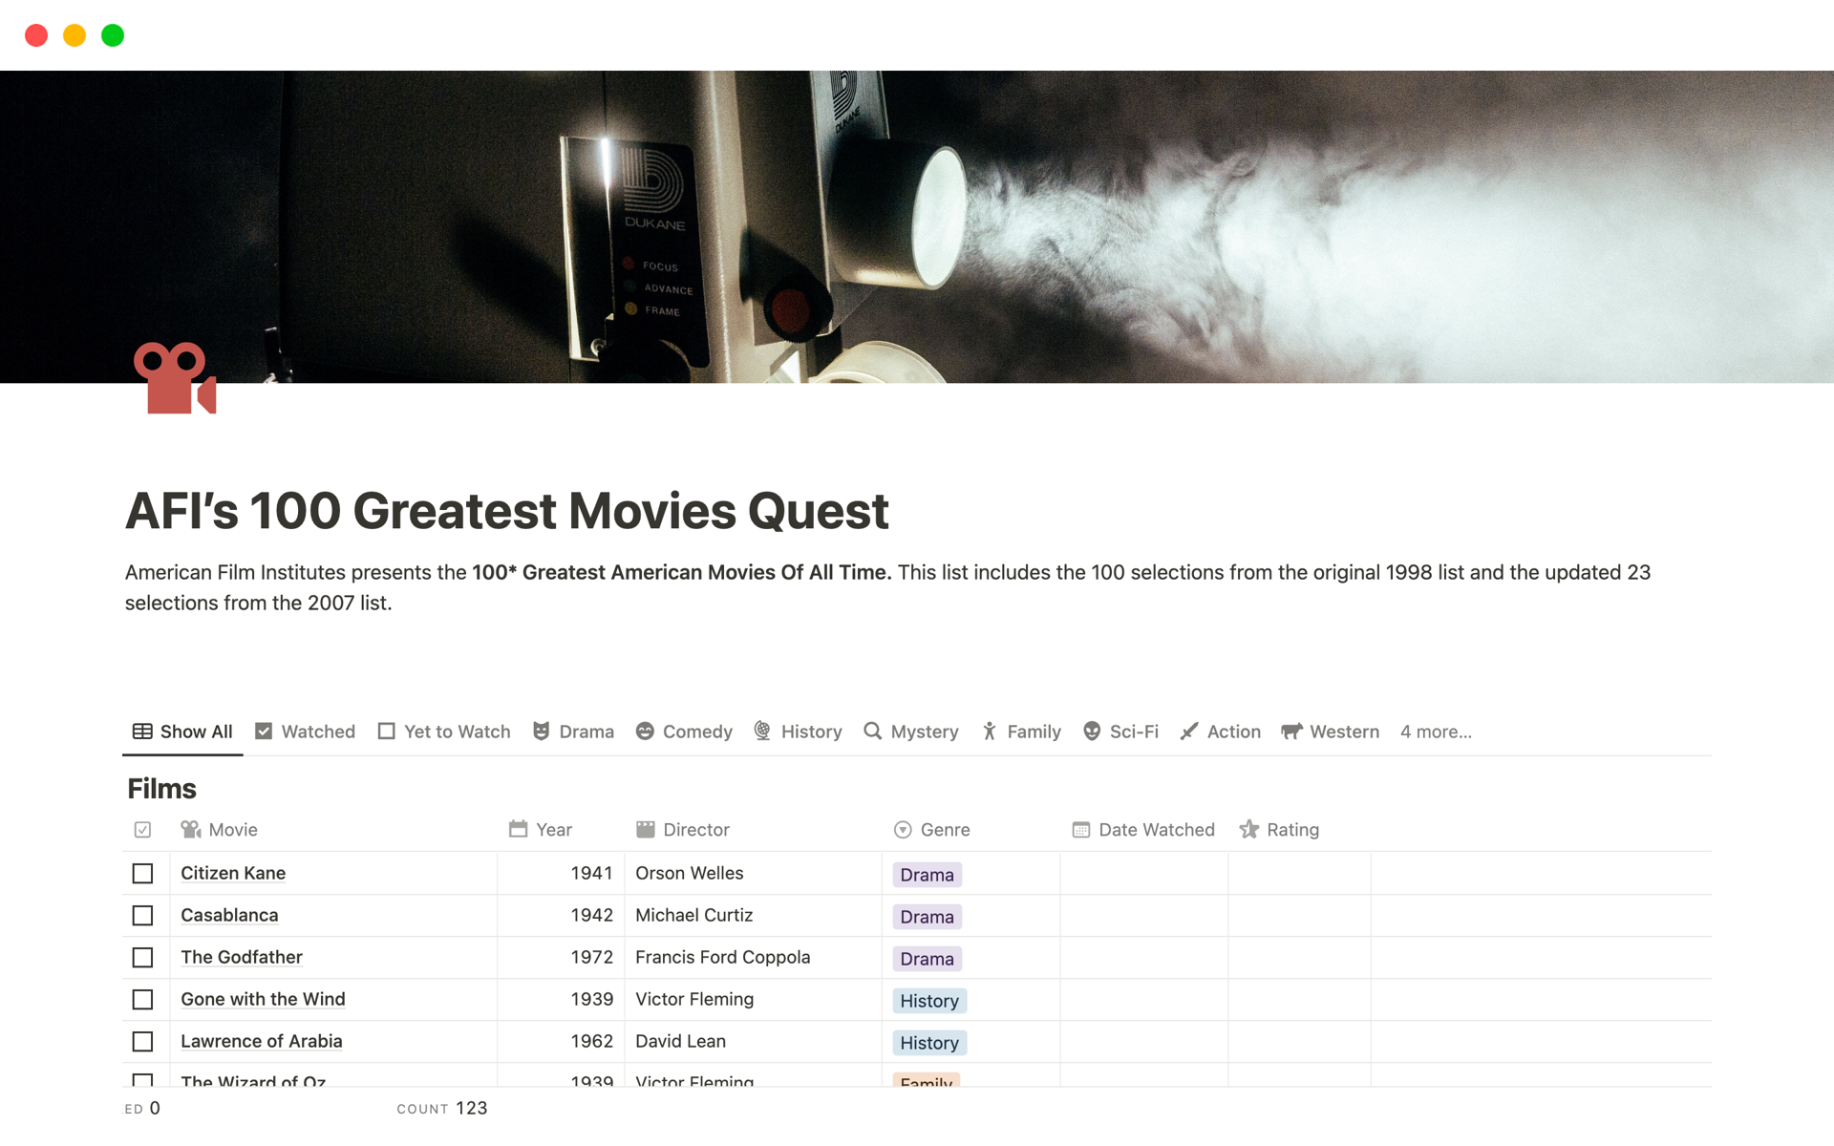Open the Genre column header menu

(x=944, y=830)
